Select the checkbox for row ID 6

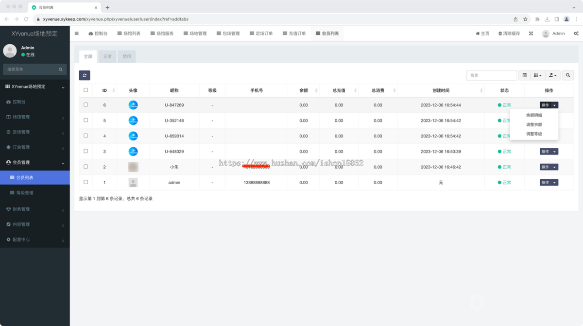coord(86,104)
